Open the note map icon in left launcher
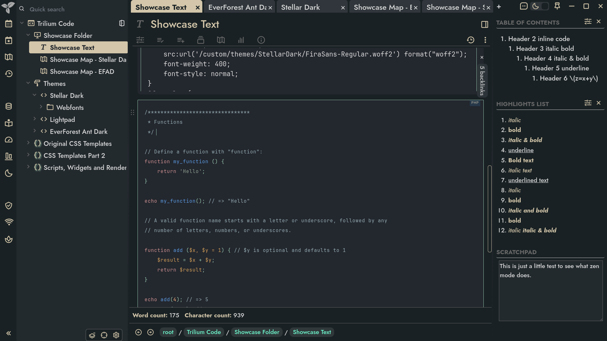Screen dimensions: 607x341 coord(9,57)
